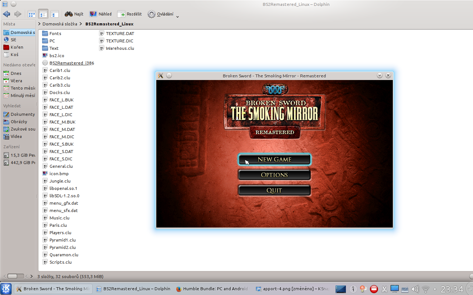Switch to Broken Sword taskbar entry
The width and height of the screenshot is (473, 295).
[x=53, y=289]
